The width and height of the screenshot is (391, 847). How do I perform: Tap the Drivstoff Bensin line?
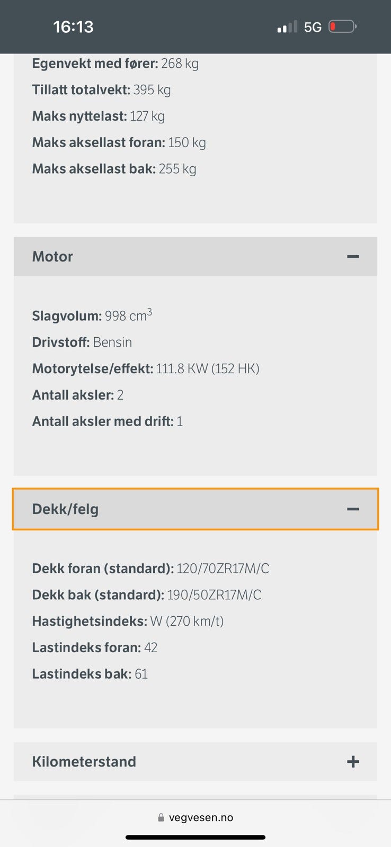[x=82, y=342]
